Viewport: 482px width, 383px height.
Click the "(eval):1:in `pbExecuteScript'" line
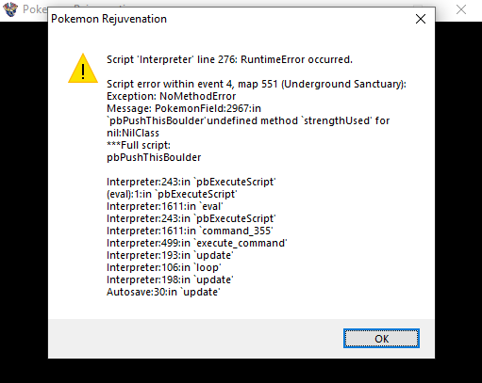pyautogui.click(x=172, y=194)
